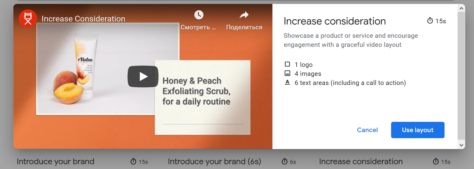The height and width of the screenshot is (169, 474).
Task: Click the square logo icon
Action: click(287, 64)
